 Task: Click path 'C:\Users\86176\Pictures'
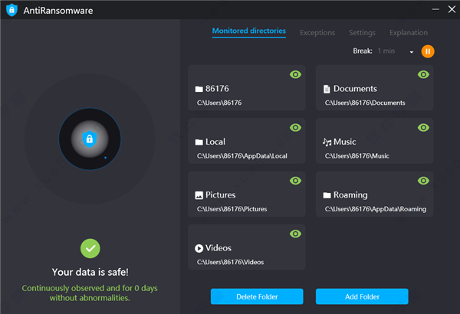pyautogui.click(x=232, y=209)
